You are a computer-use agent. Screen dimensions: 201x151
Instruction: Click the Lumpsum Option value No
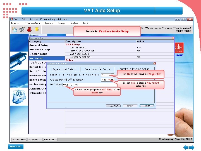coord(138,57)
